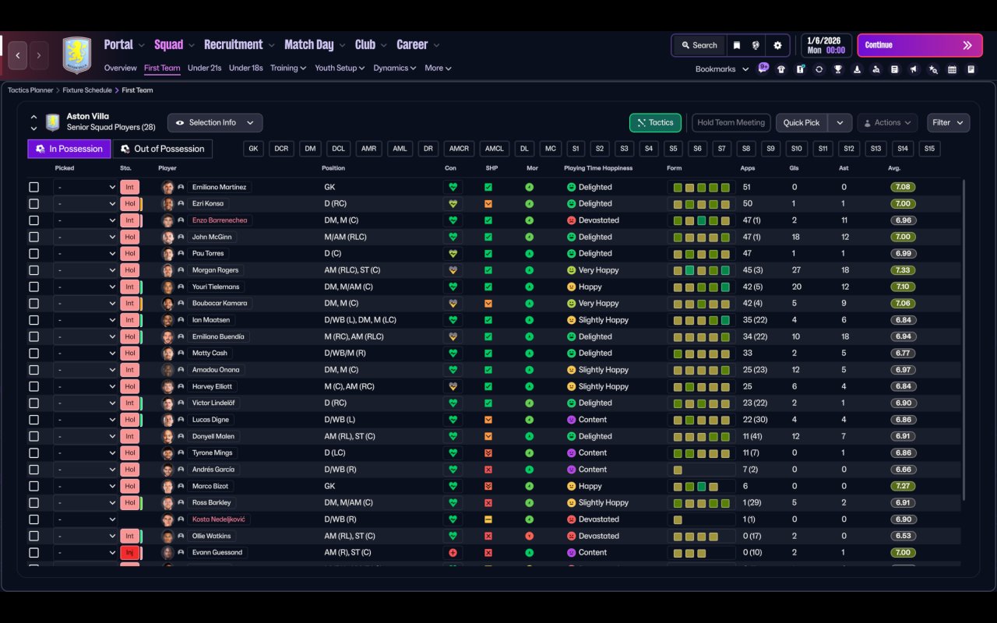Image resolution: width=997 pixels, height=623 pixels.
Task: Open the Tactics button
Action: tap(655, 123)
